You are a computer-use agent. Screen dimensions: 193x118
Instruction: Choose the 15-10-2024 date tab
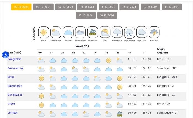86,15
